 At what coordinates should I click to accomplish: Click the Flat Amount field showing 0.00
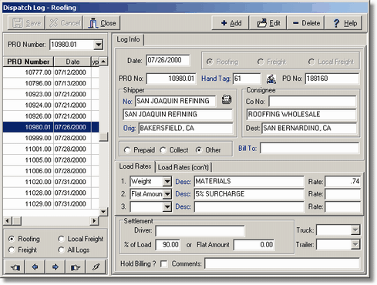(254, 245)
